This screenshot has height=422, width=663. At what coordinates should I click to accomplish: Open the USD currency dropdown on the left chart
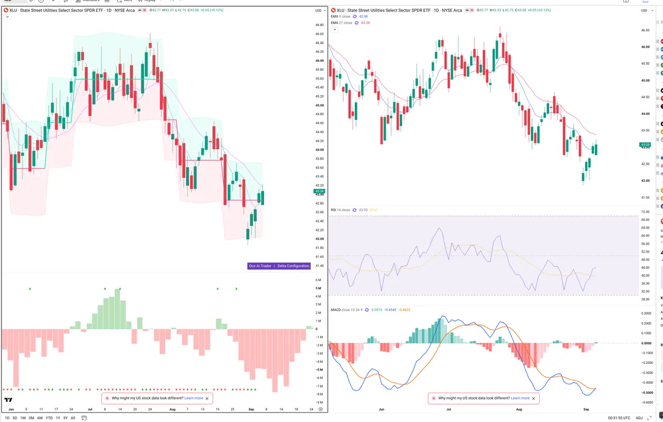click(x=319, y=10)
